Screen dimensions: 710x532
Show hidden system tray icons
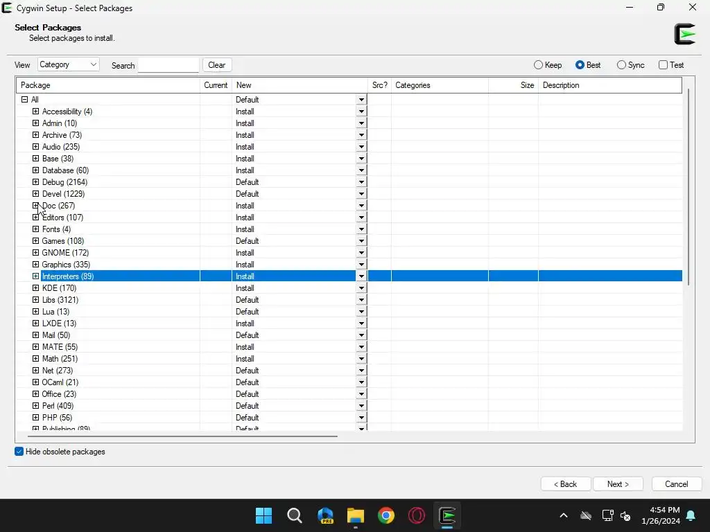pos(564,515)
